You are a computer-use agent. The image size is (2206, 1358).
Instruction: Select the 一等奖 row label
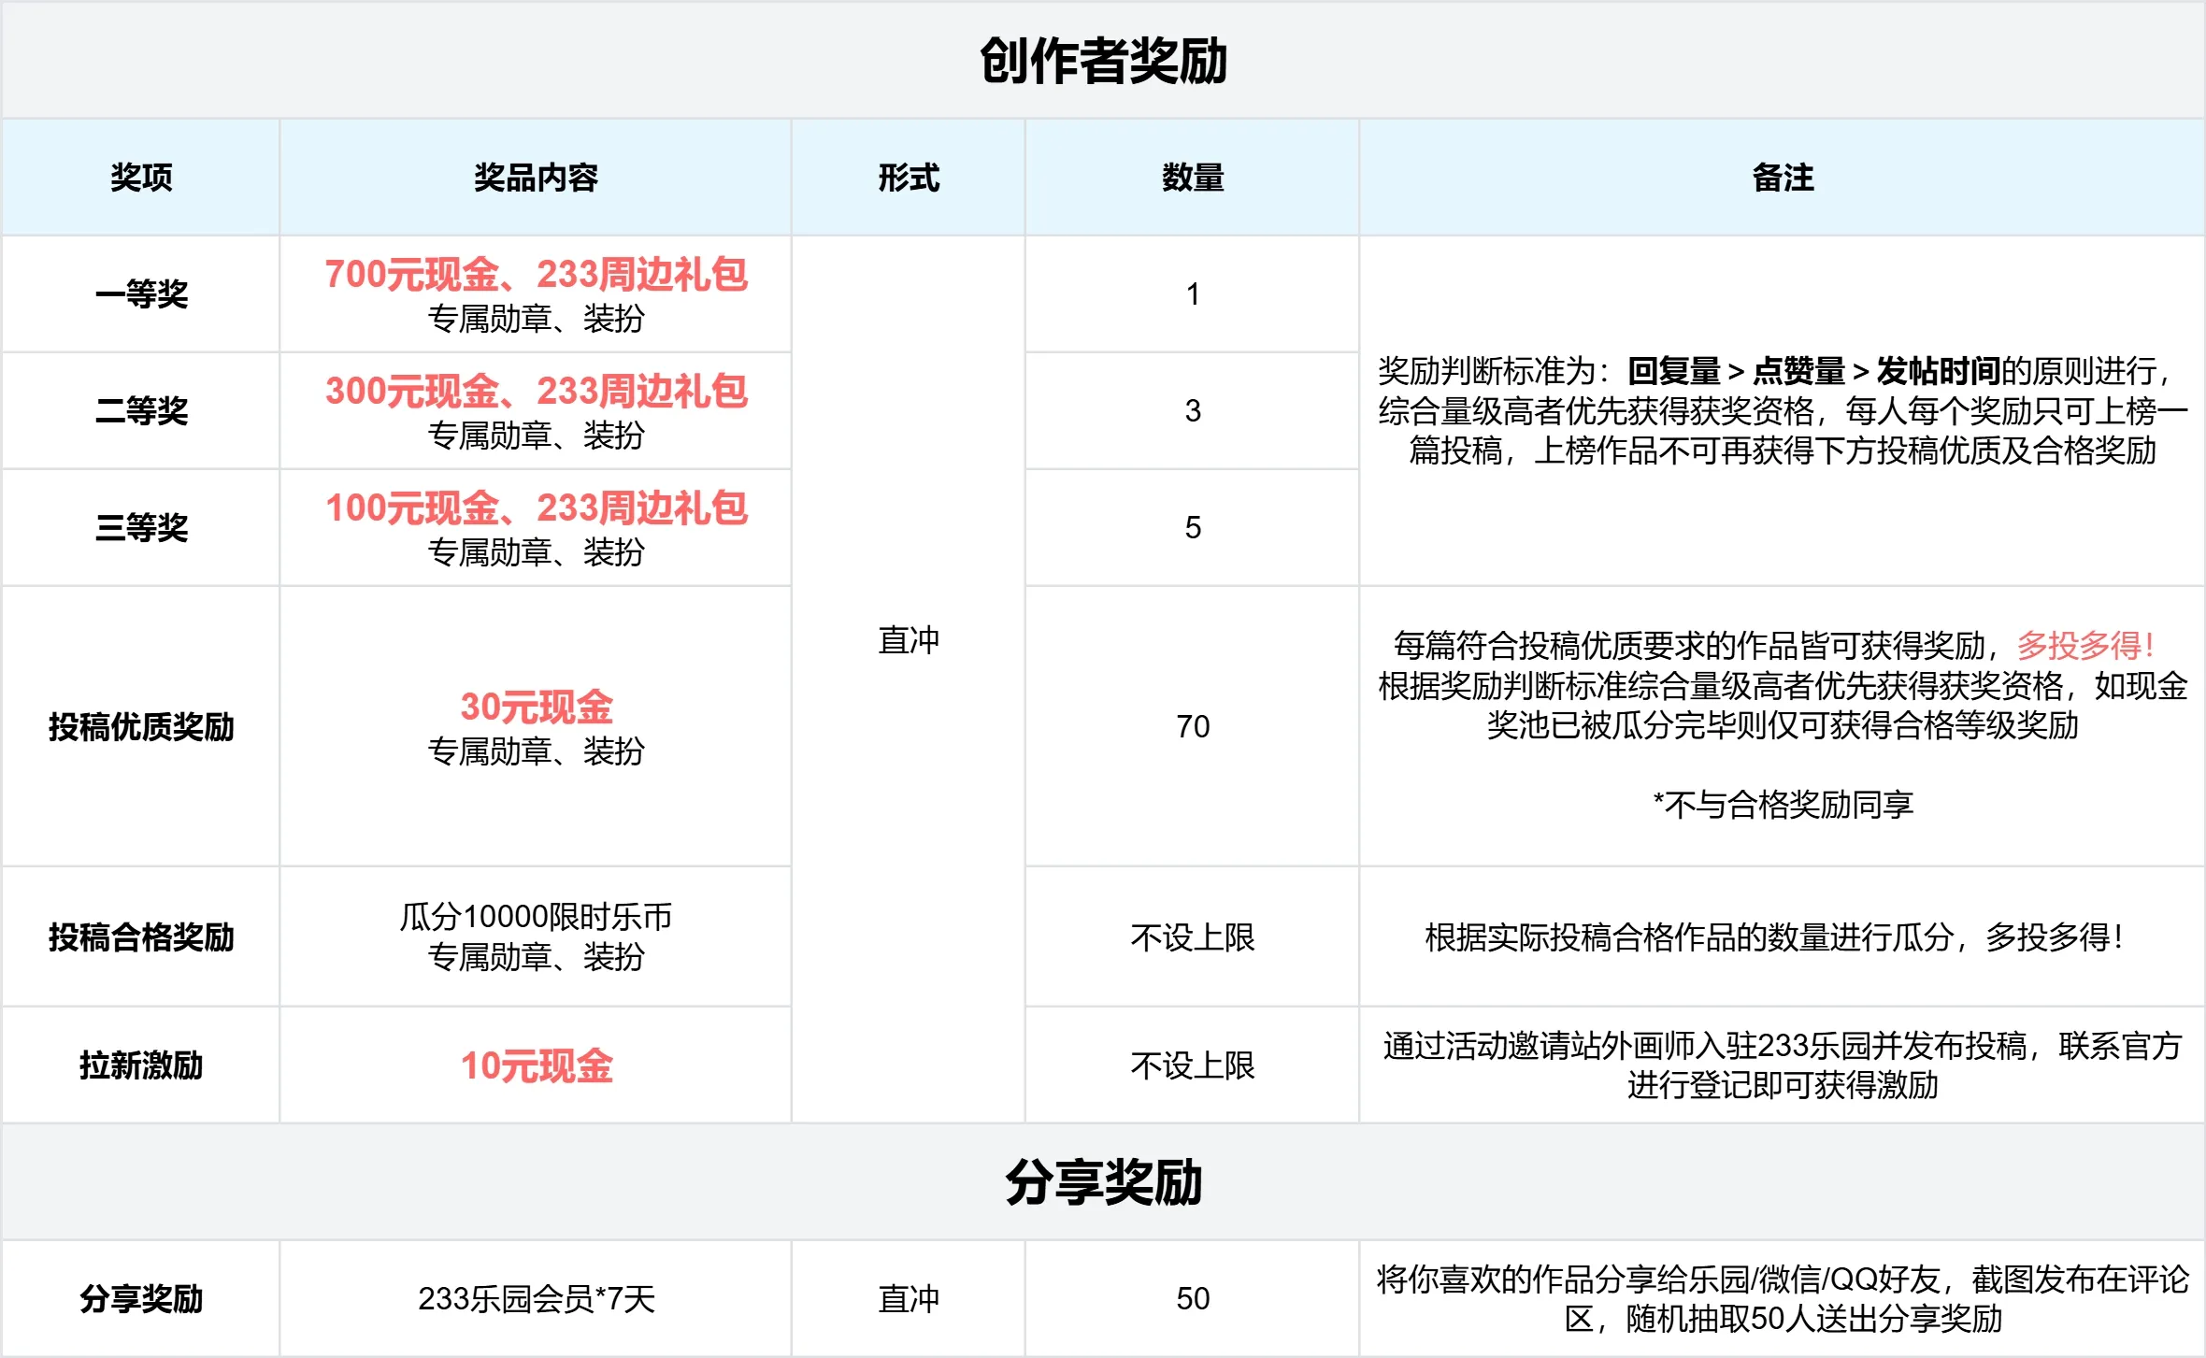(x=141, y=294)
